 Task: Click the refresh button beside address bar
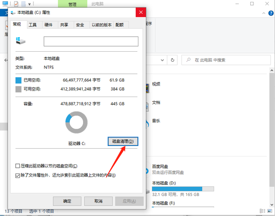(173, 60)
